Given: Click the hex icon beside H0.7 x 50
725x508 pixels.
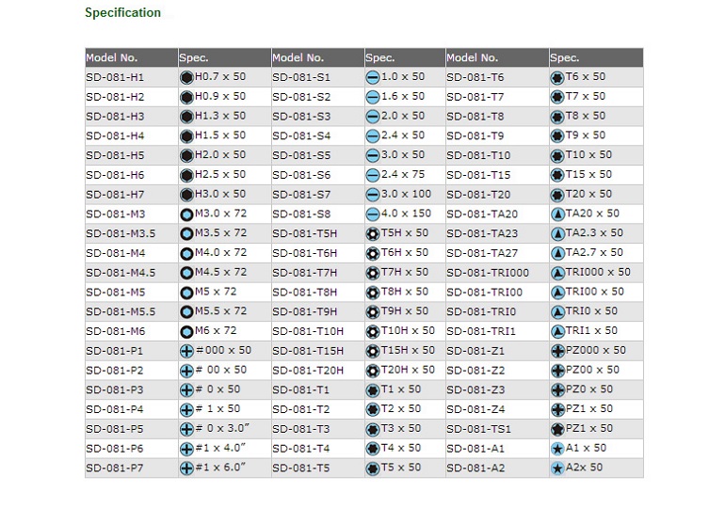Looking at the screenshot, I should coord(186,77).
